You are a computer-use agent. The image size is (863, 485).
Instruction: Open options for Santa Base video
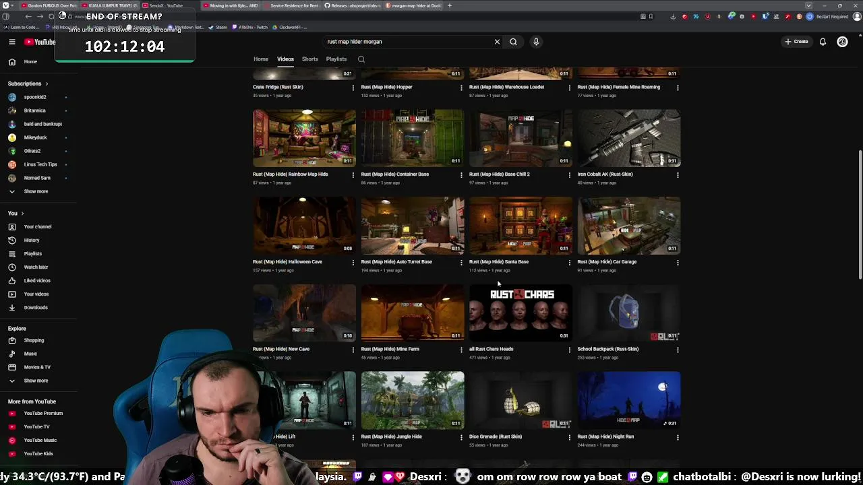click(569, 263)
